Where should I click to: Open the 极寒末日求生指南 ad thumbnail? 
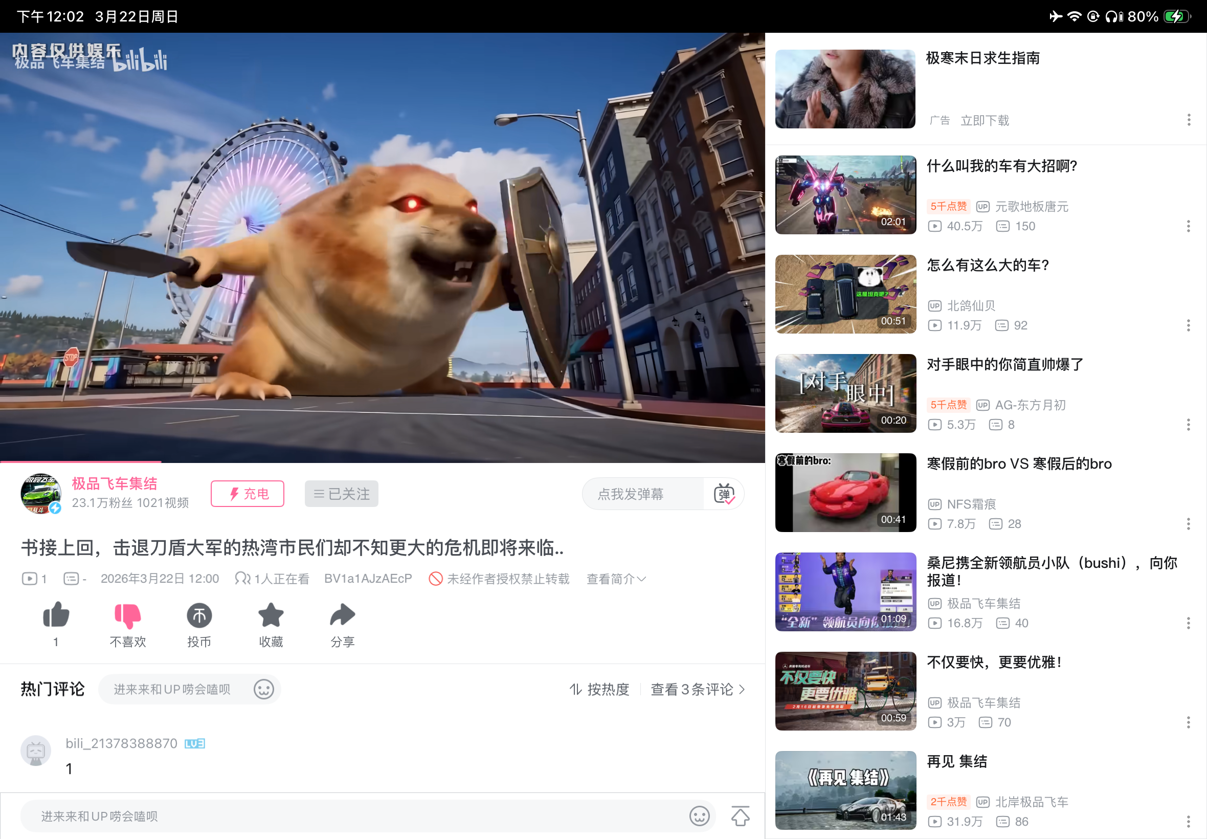click(845, 89)
